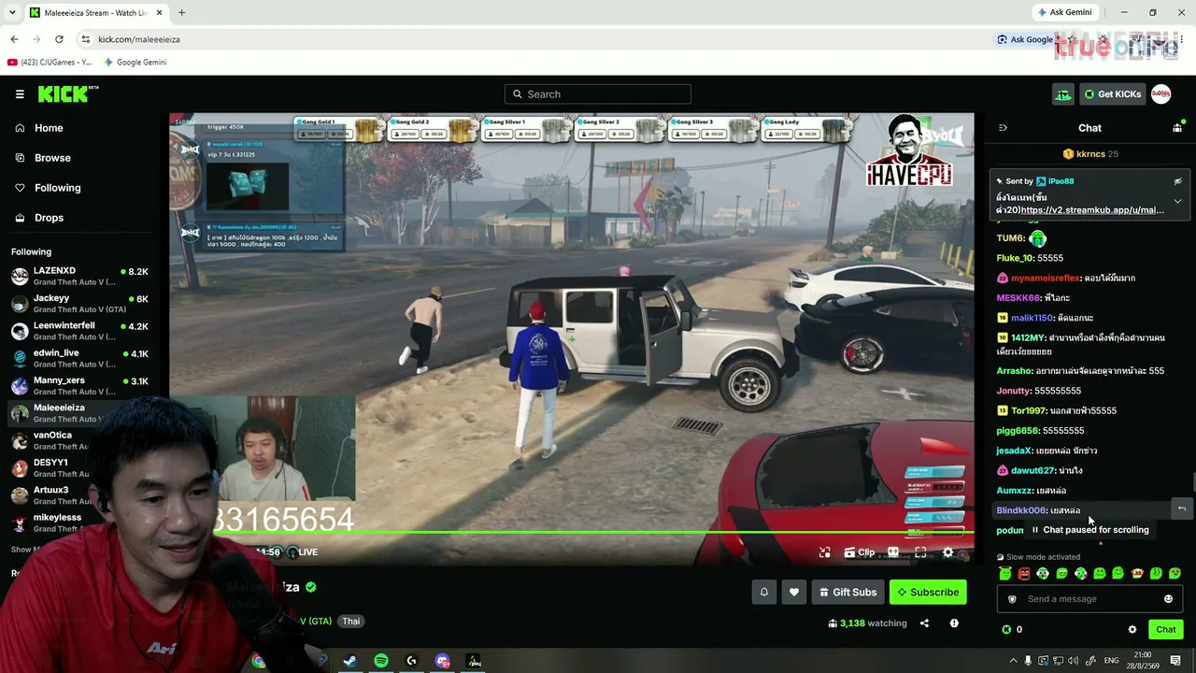Viewport: 1196px width, 673px height.
Task: Reload the page
Action: (59, 39)
